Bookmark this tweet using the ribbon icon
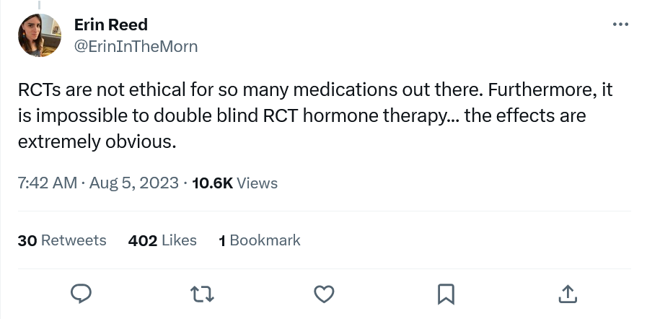647x319 pixels. tap(446, 293)
